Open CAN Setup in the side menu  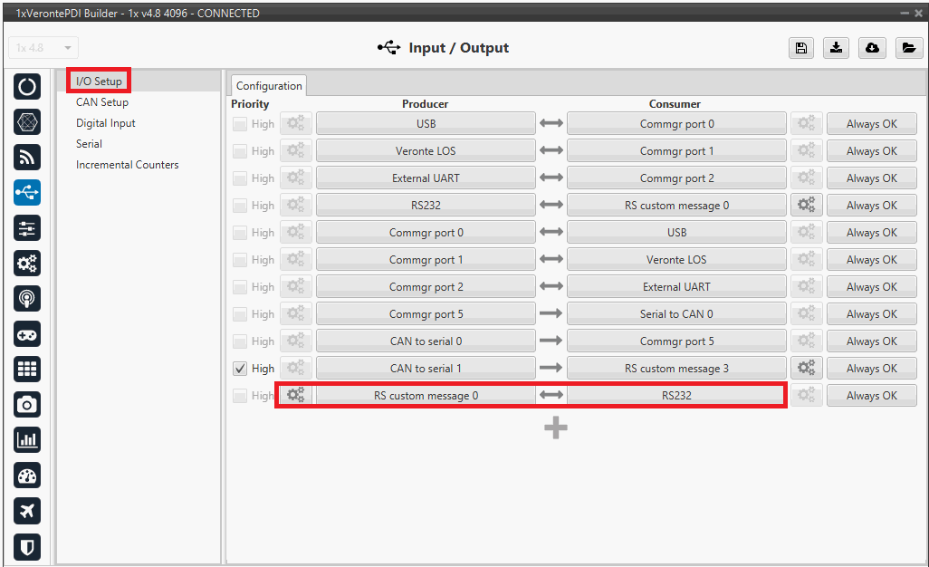(x=102, y=102)
